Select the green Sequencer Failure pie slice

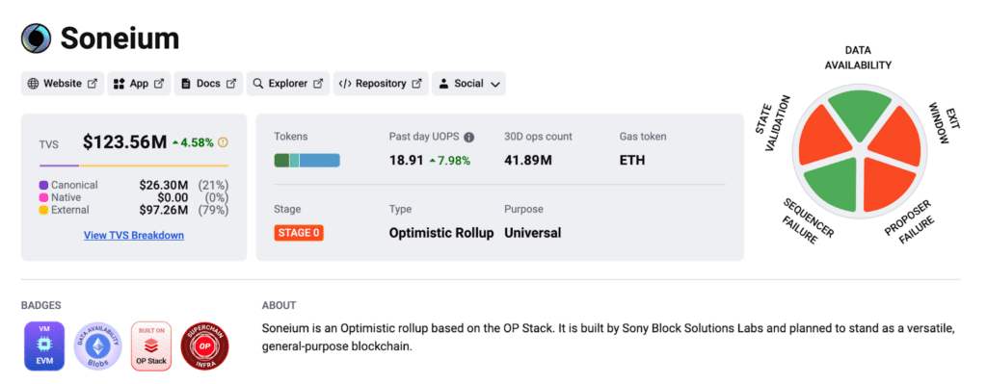coord(831,184)
